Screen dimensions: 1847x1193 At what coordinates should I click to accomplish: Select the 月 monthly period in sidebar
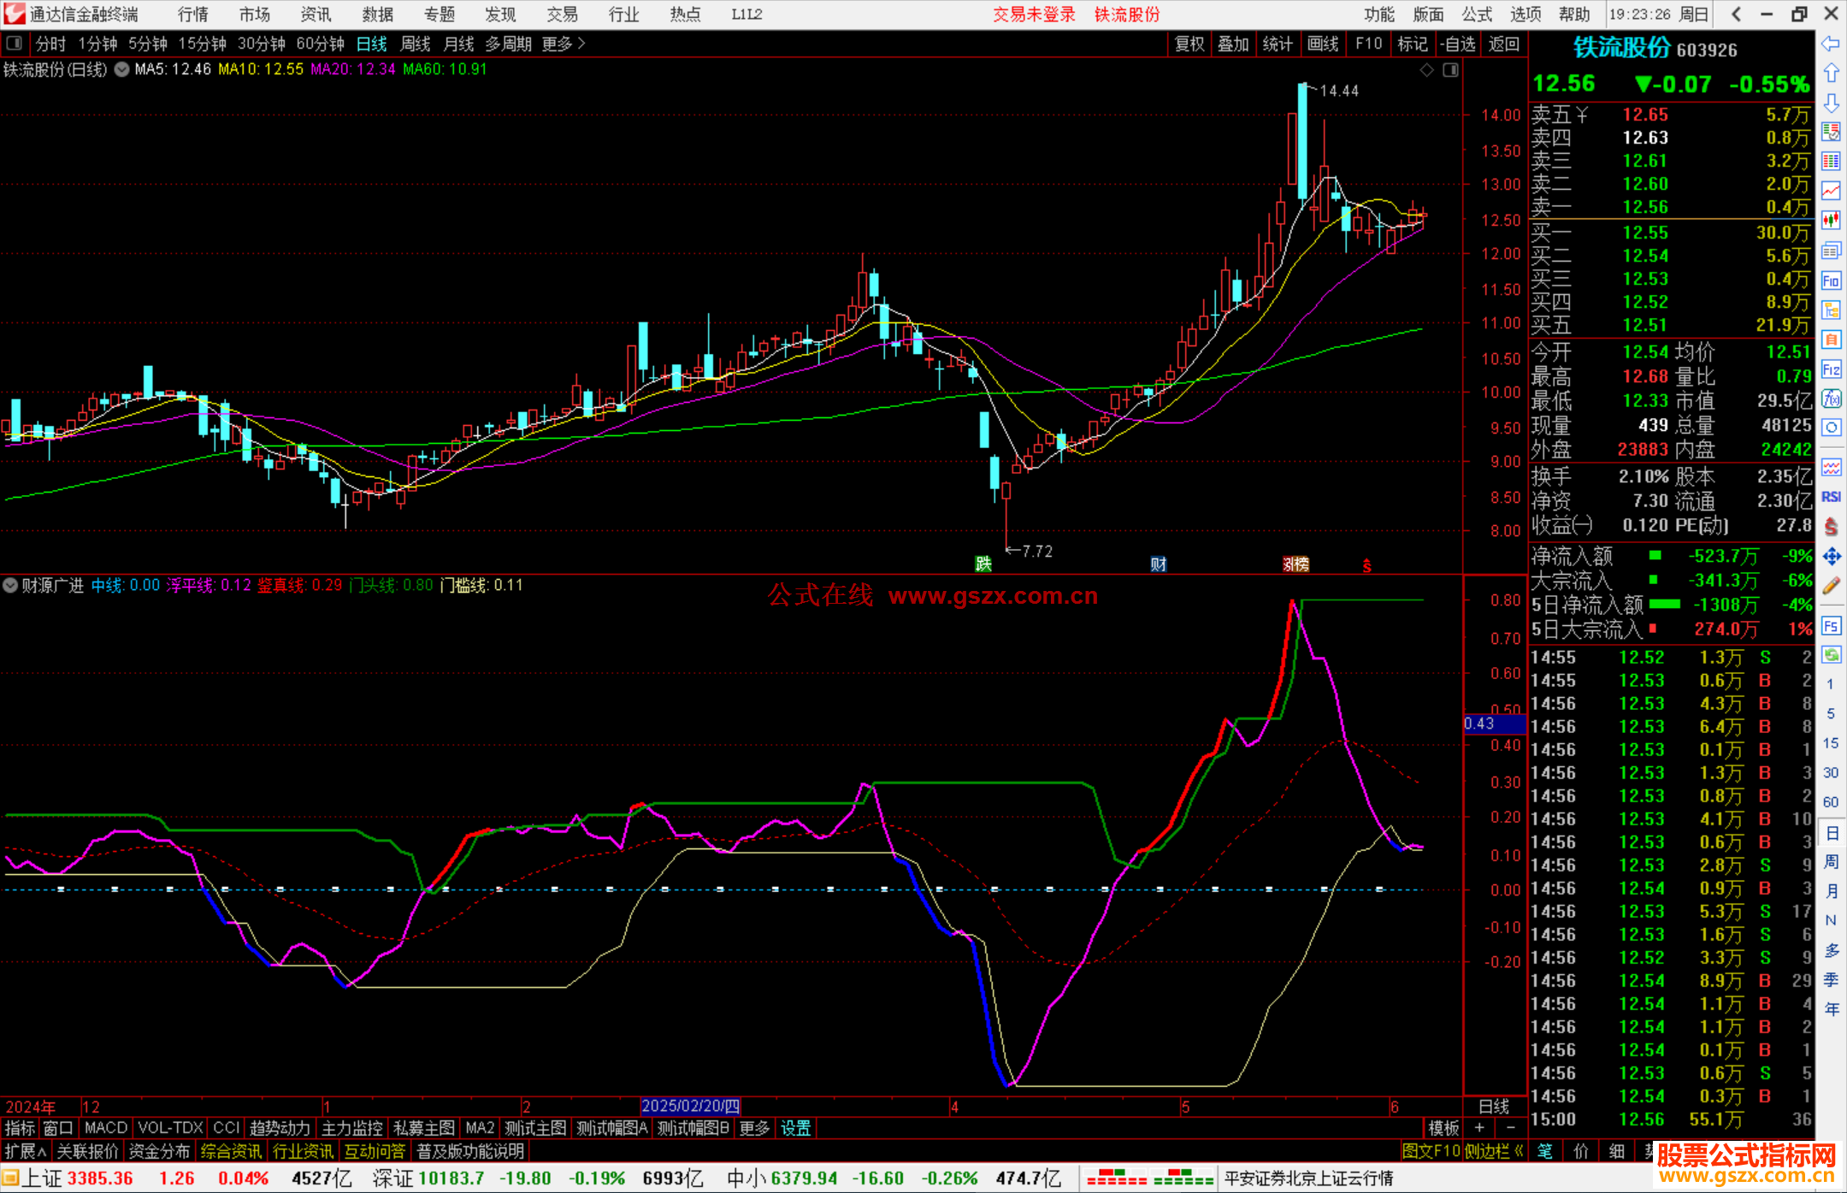click(x=1831, y=891)
